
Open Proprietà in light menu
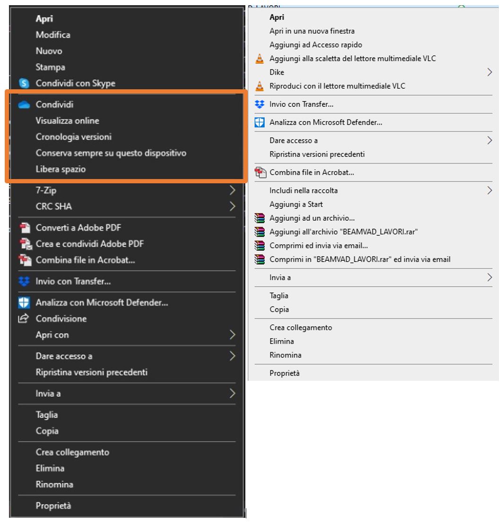click(x=285, y=373)
